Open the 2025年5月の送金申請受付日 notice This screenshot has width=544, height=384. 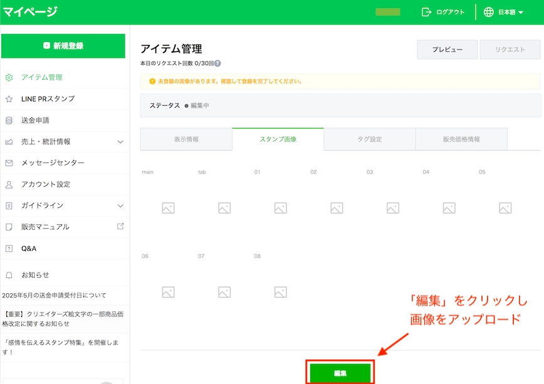tap(55, 295)
